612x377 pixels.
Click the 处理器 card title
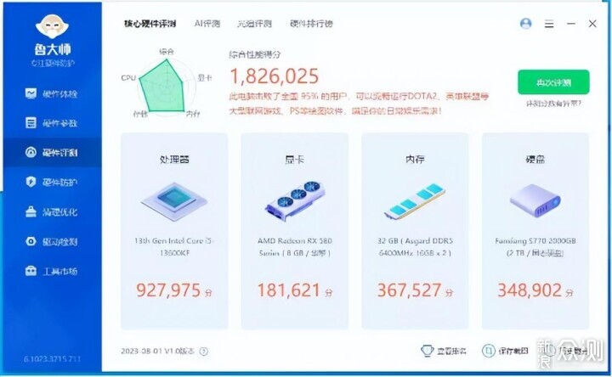pos(174,159)
